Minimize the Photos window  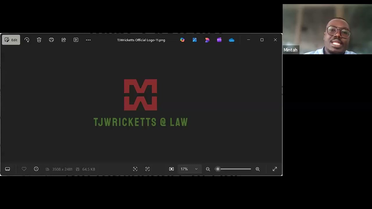click(248, 40)
